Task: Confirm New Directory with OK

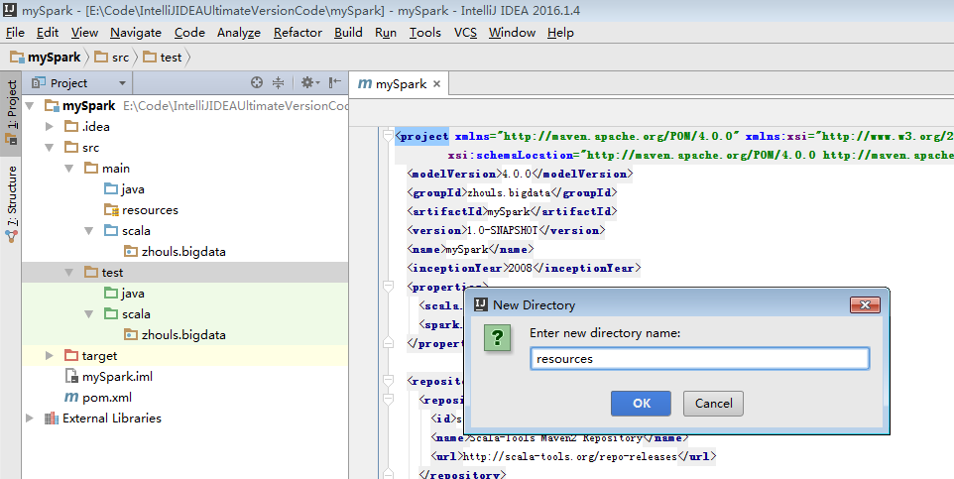Action: click(641, 404)
